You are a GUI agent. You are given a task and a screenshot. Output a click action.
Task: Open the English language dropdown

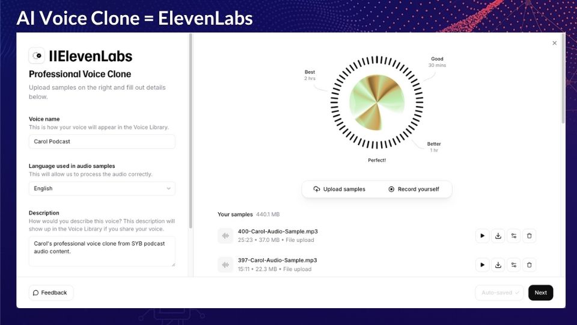102,188
